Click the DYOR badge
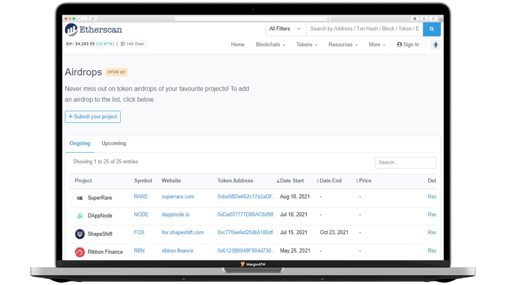Screen dimensions: 506x285 tap(116, 72)
